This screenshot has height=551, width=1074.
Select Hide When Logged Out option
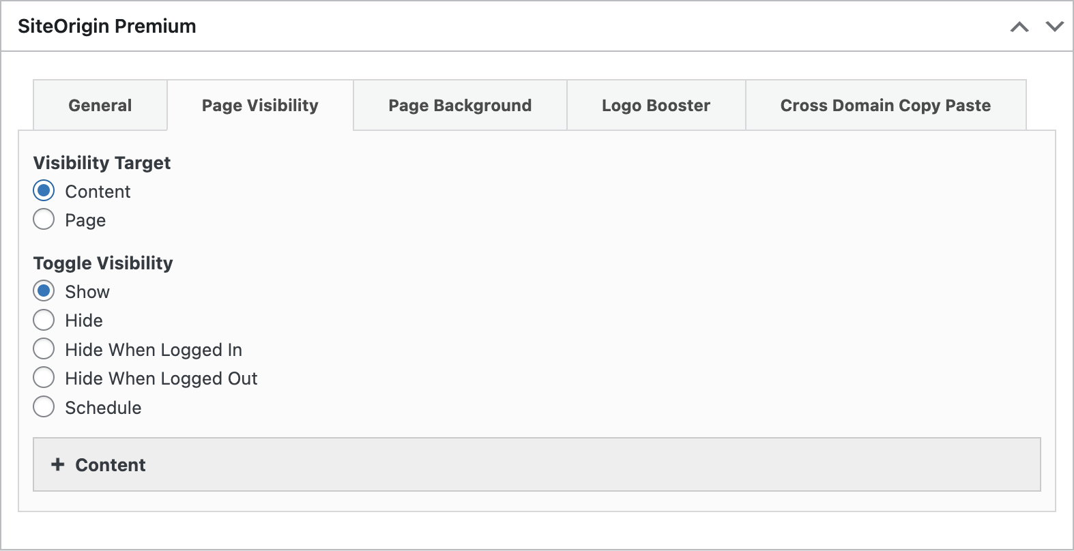[44, 378]
